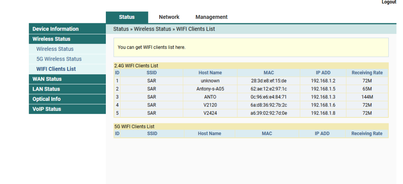Open the Status tab
403x184 pixels.
pyautogui.click(x=127, y=17)
